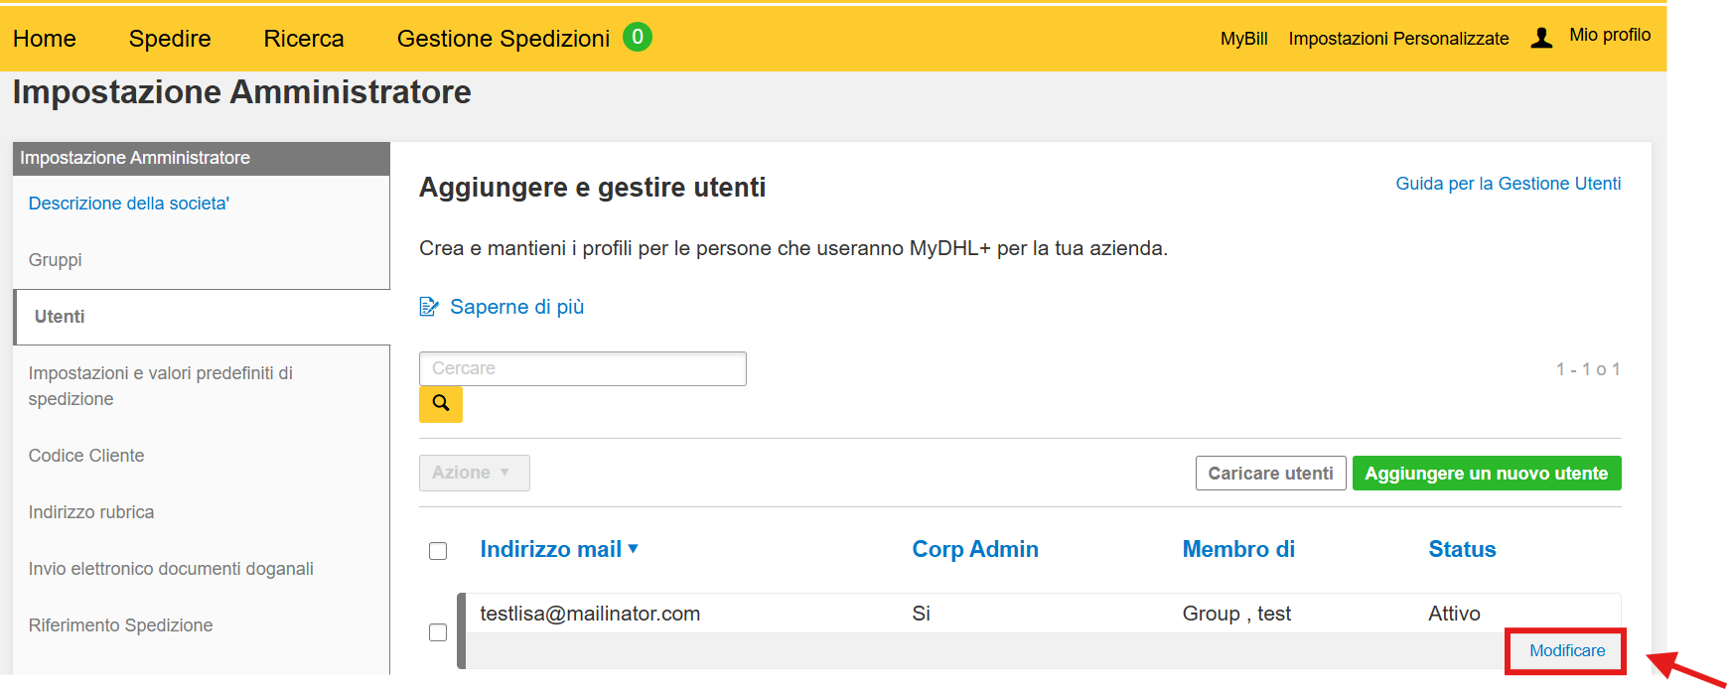Click the Saperne di più document icon

click(x=429, y=307)
